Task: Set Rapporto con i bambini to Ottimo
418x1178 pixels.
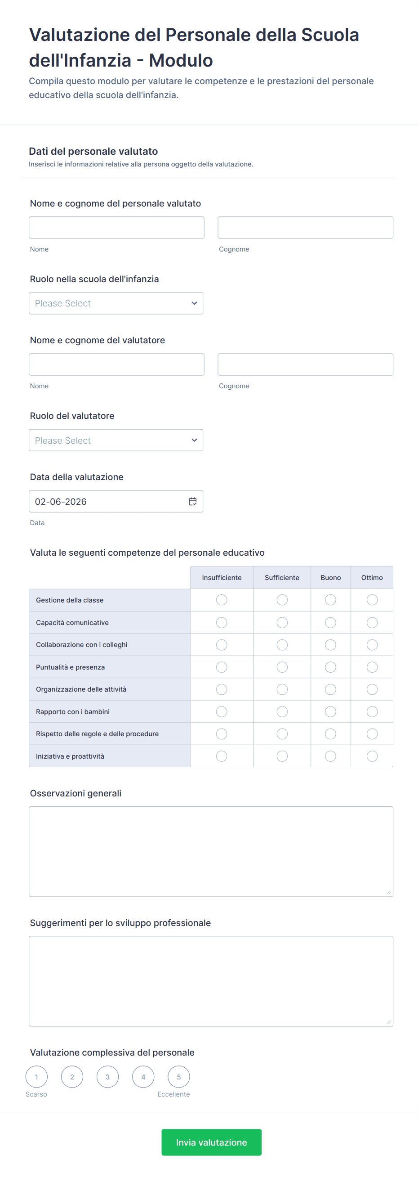Action: click(x=372, y=711)
